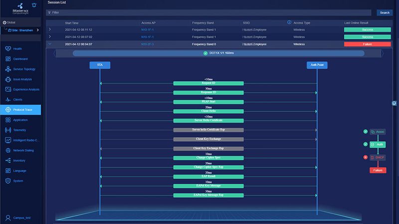Open Issue Analysis from sidebar icon
The image size is (399, 224).
pyautogui.click(x=8, y=79)
